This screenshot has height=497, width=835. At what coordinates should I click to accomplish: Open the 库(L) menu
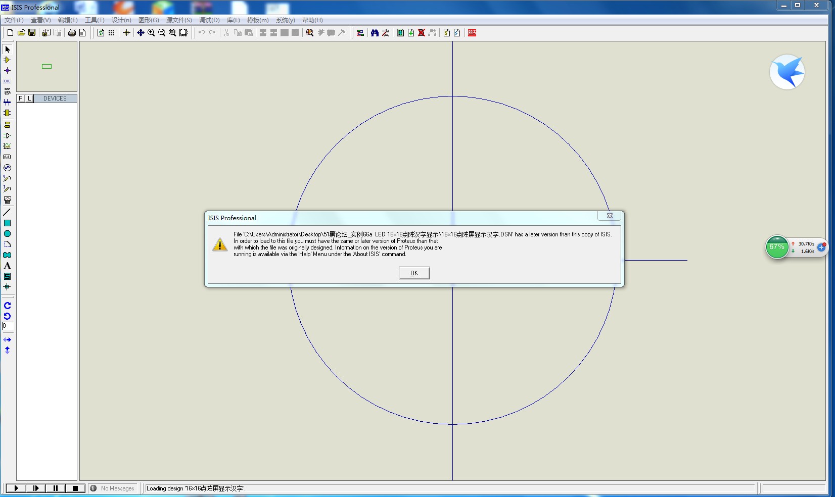[x=233, y=20]
